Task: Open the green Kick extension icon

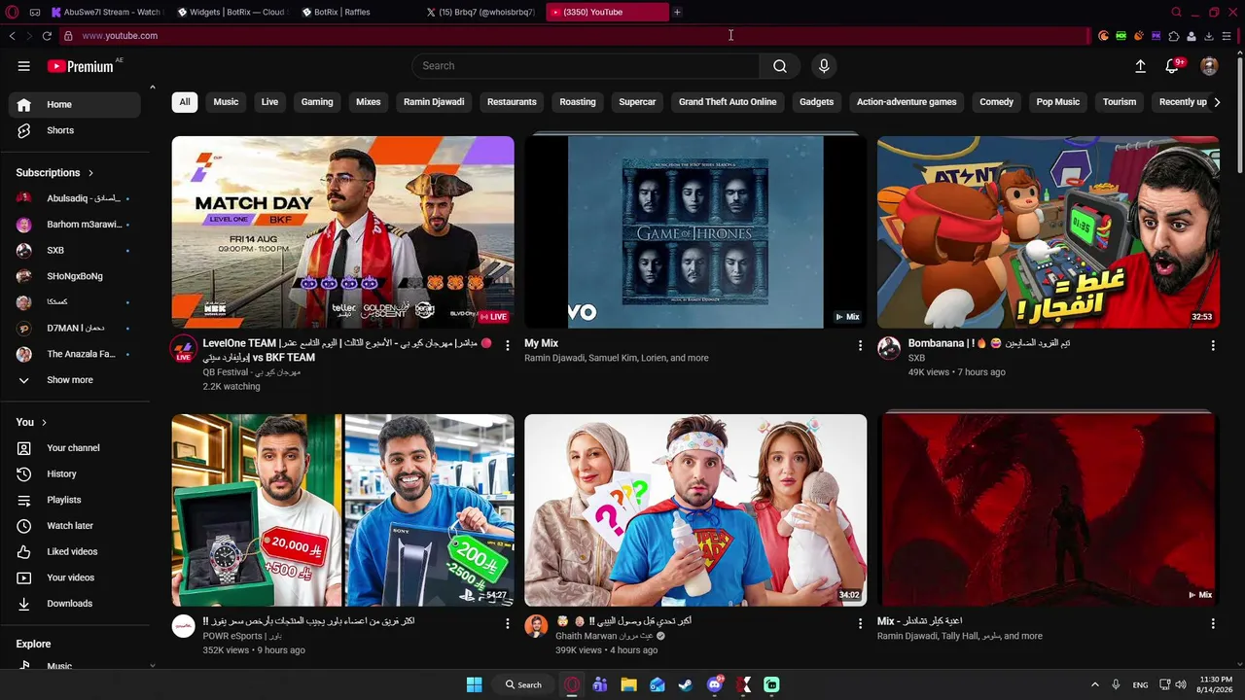Action: [1120, 36]
